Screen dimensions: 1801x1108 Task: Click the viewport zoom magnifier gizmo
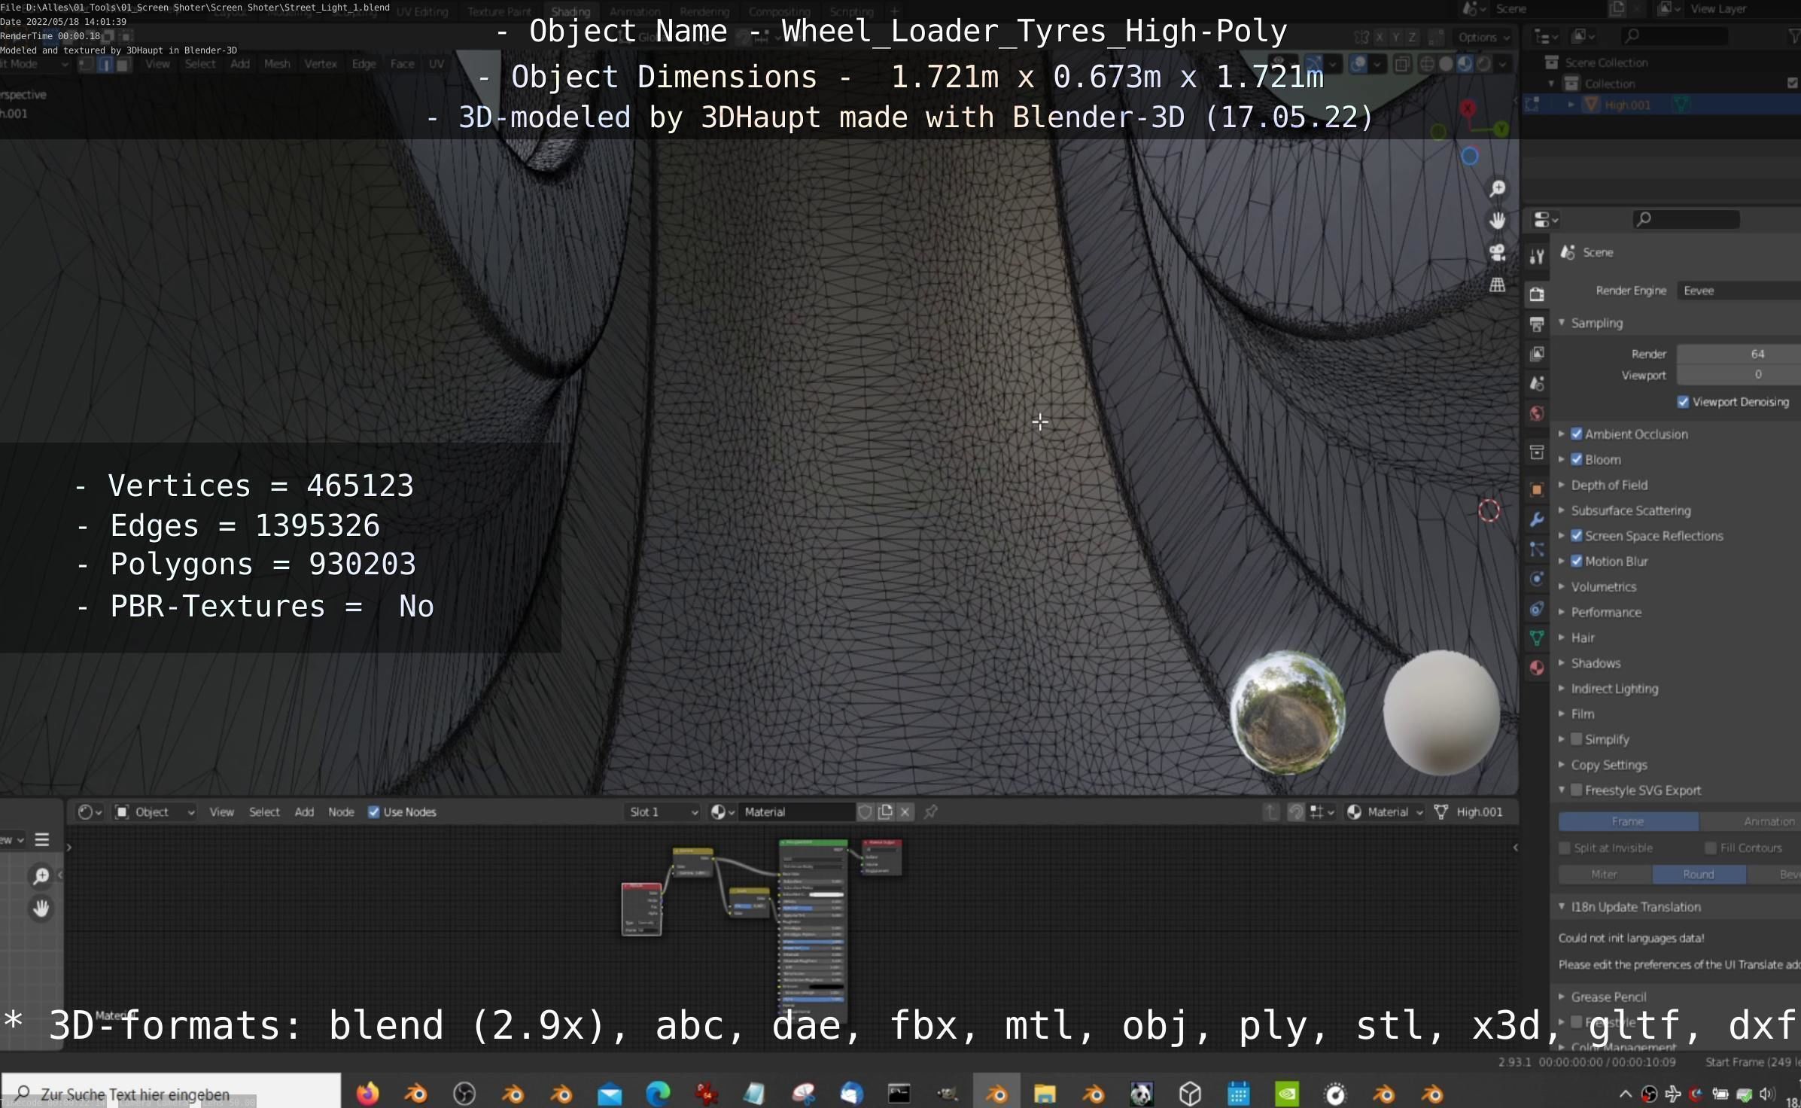pos(1498,188)
